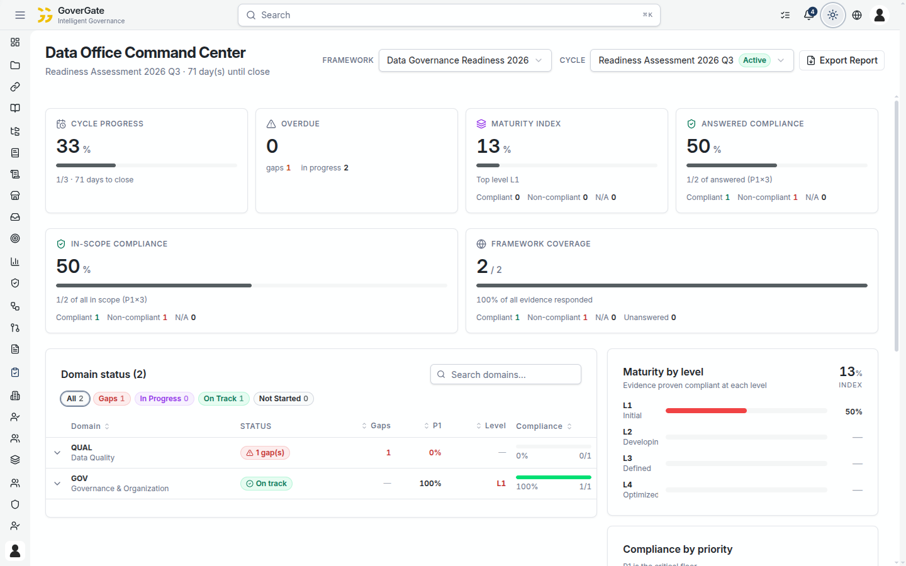This screenshot has width=906, height=566.
Task: Open the open-book sidebar icon
Action: 15,108
